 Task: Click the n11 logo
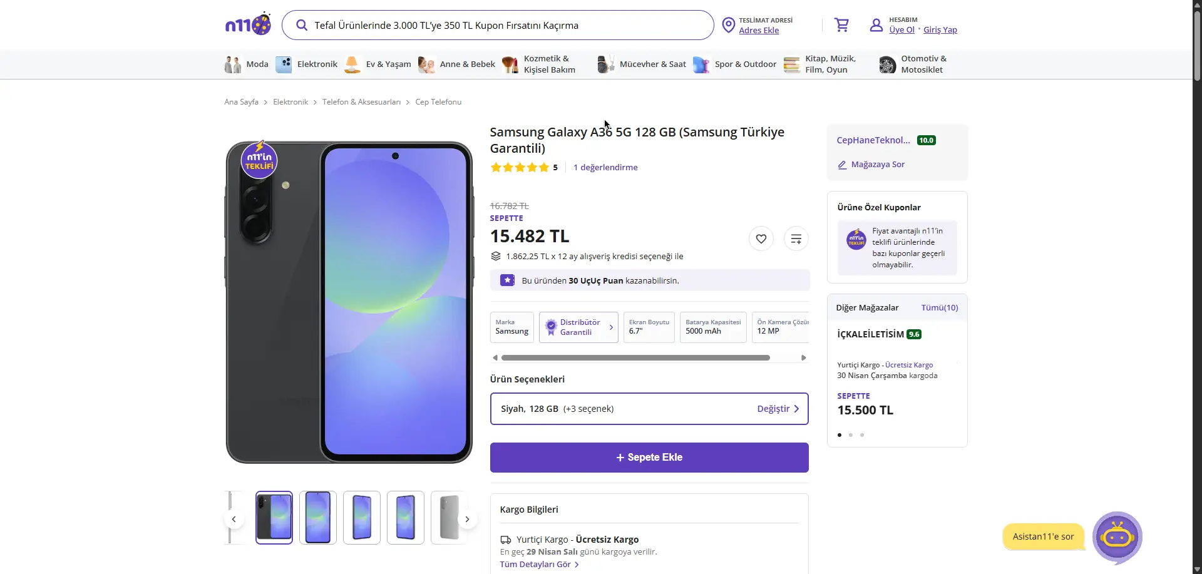point(248,24)
